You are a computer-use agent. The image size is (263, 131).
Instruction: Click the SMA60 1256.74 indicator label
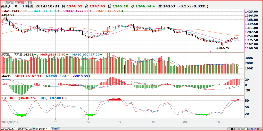pos(108,11)
